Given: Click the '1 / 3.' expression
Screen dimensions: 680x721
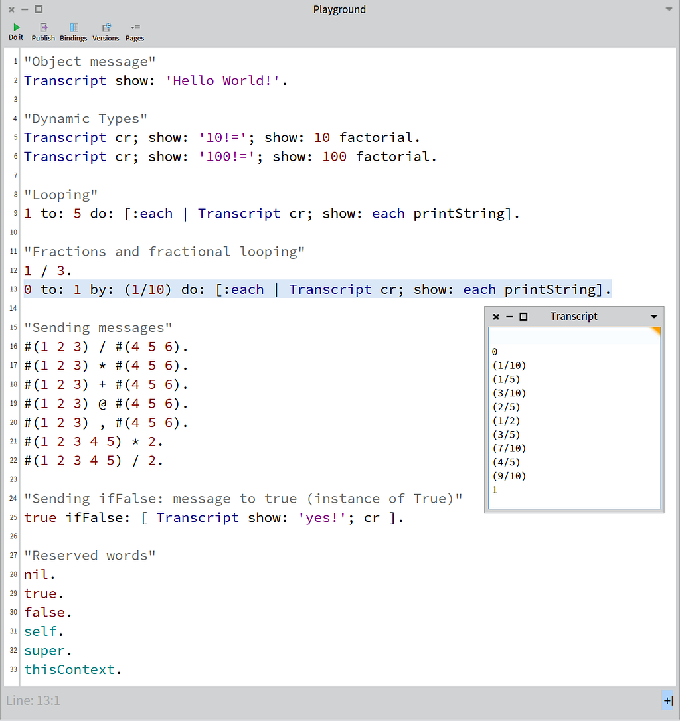Looking at the screenshot, I should [x=48, y=271].
